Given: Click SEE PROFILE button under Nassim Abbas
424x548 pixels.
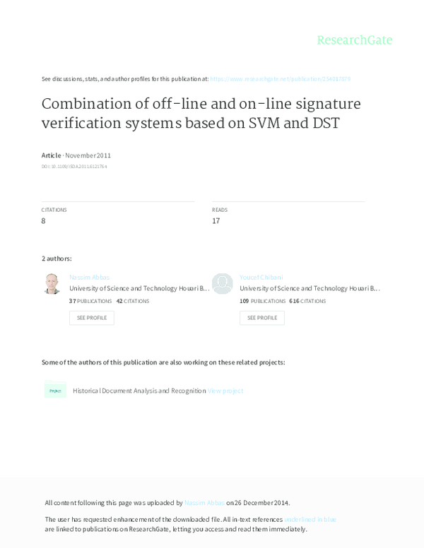Looking at the screenshot, I should pos(92,318).
